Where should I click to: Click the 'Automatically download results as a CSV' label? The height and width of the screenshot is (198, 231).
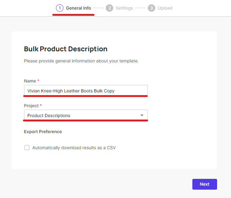click(74, 148)
